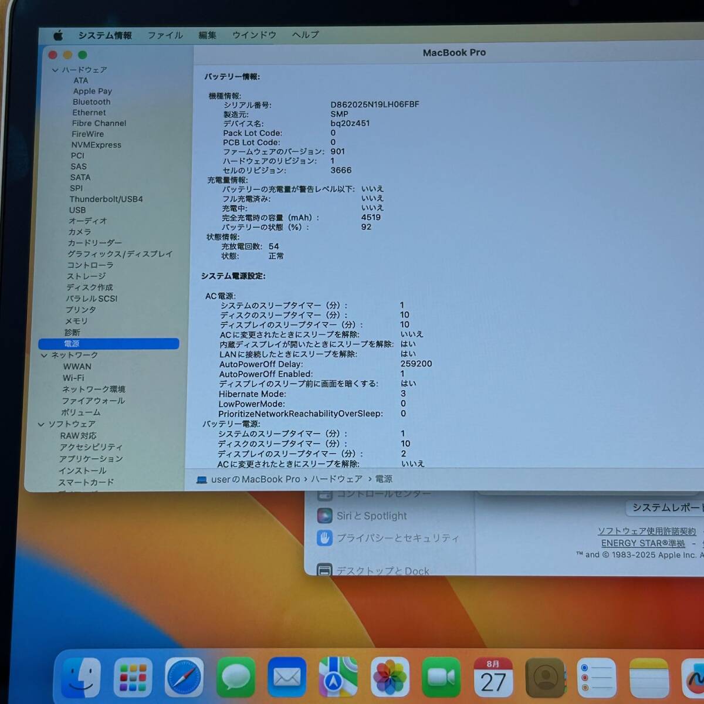
Task: Click デスクトップとDock icon in Settings
Action: (x=324, y=570)
